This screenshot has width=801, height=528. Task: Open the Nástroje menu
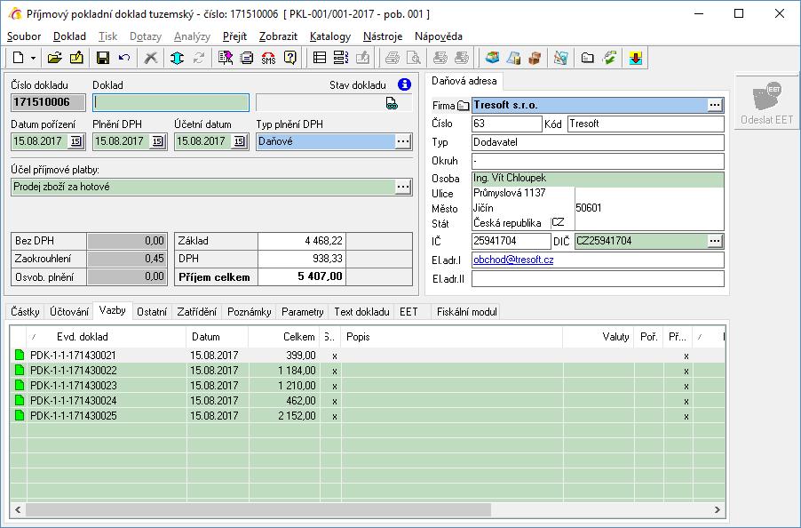tap(383, 36)
